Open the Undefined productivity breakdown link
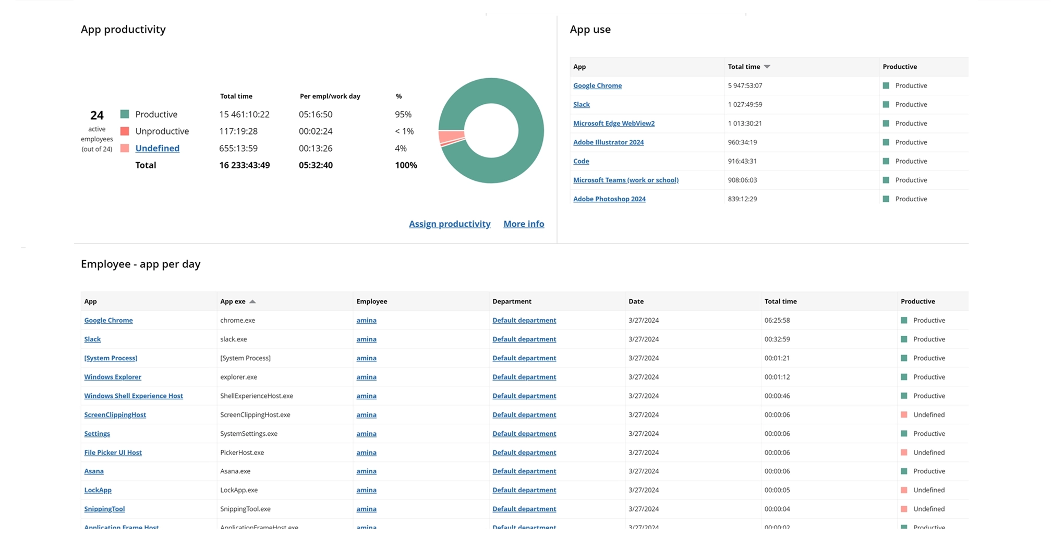The width and height of the screenshot is (1064, 537). [x=157, y=148]
